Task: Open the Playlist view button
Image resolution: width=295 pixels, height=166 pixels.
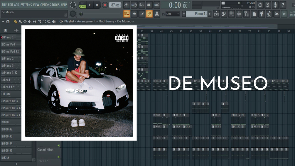Action: tap(216, 14)
